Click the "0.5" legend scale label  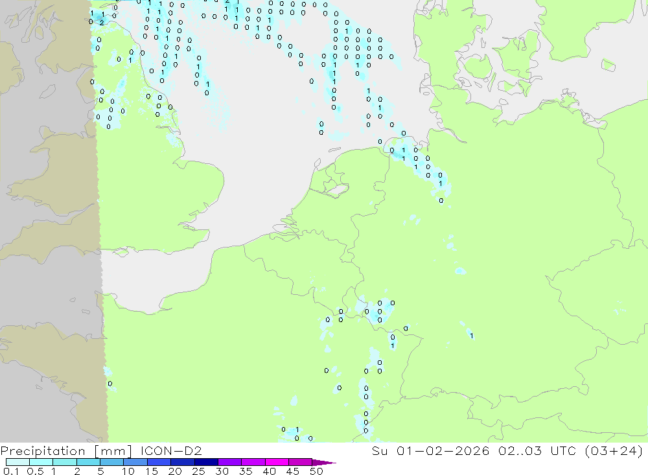click(35, 471)
